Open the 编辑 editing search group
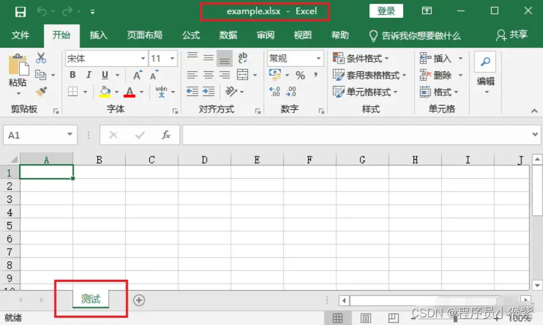The image size is (543, 325). [x=485, y=73]
